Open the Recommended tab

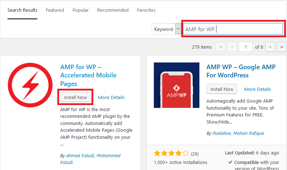(113, 10)
